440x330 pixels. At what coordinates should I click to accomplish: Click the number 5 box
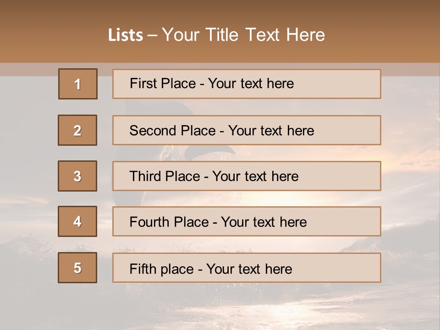77,268
